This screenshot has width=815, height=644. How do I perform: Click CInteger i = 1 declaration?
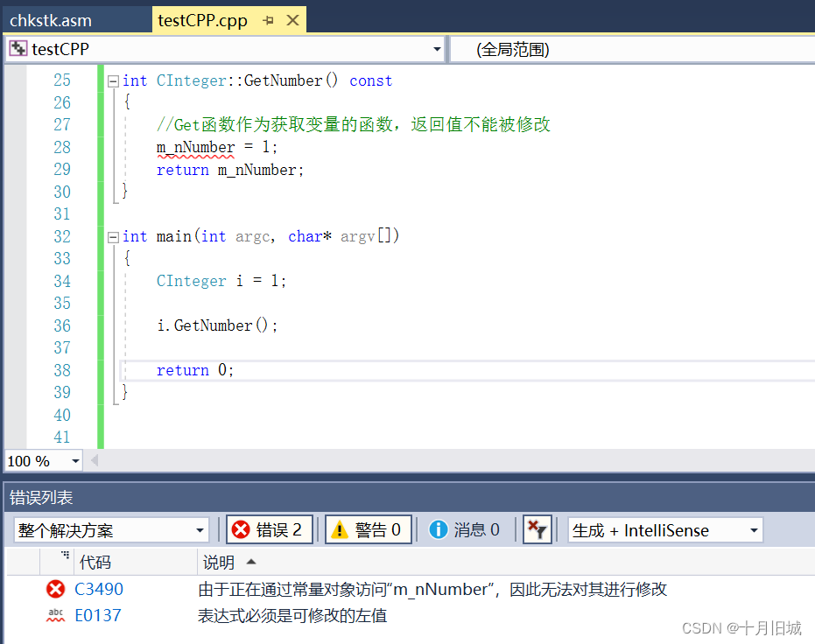pyautogui.click(x=221, y=281)
